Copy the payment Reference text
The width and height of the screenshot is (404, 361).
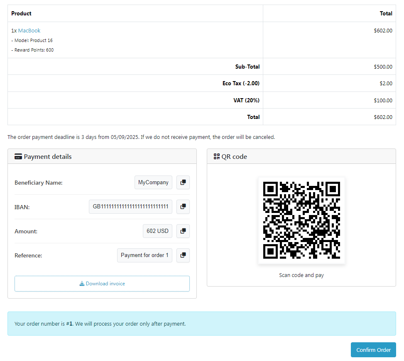pos(183,255)
